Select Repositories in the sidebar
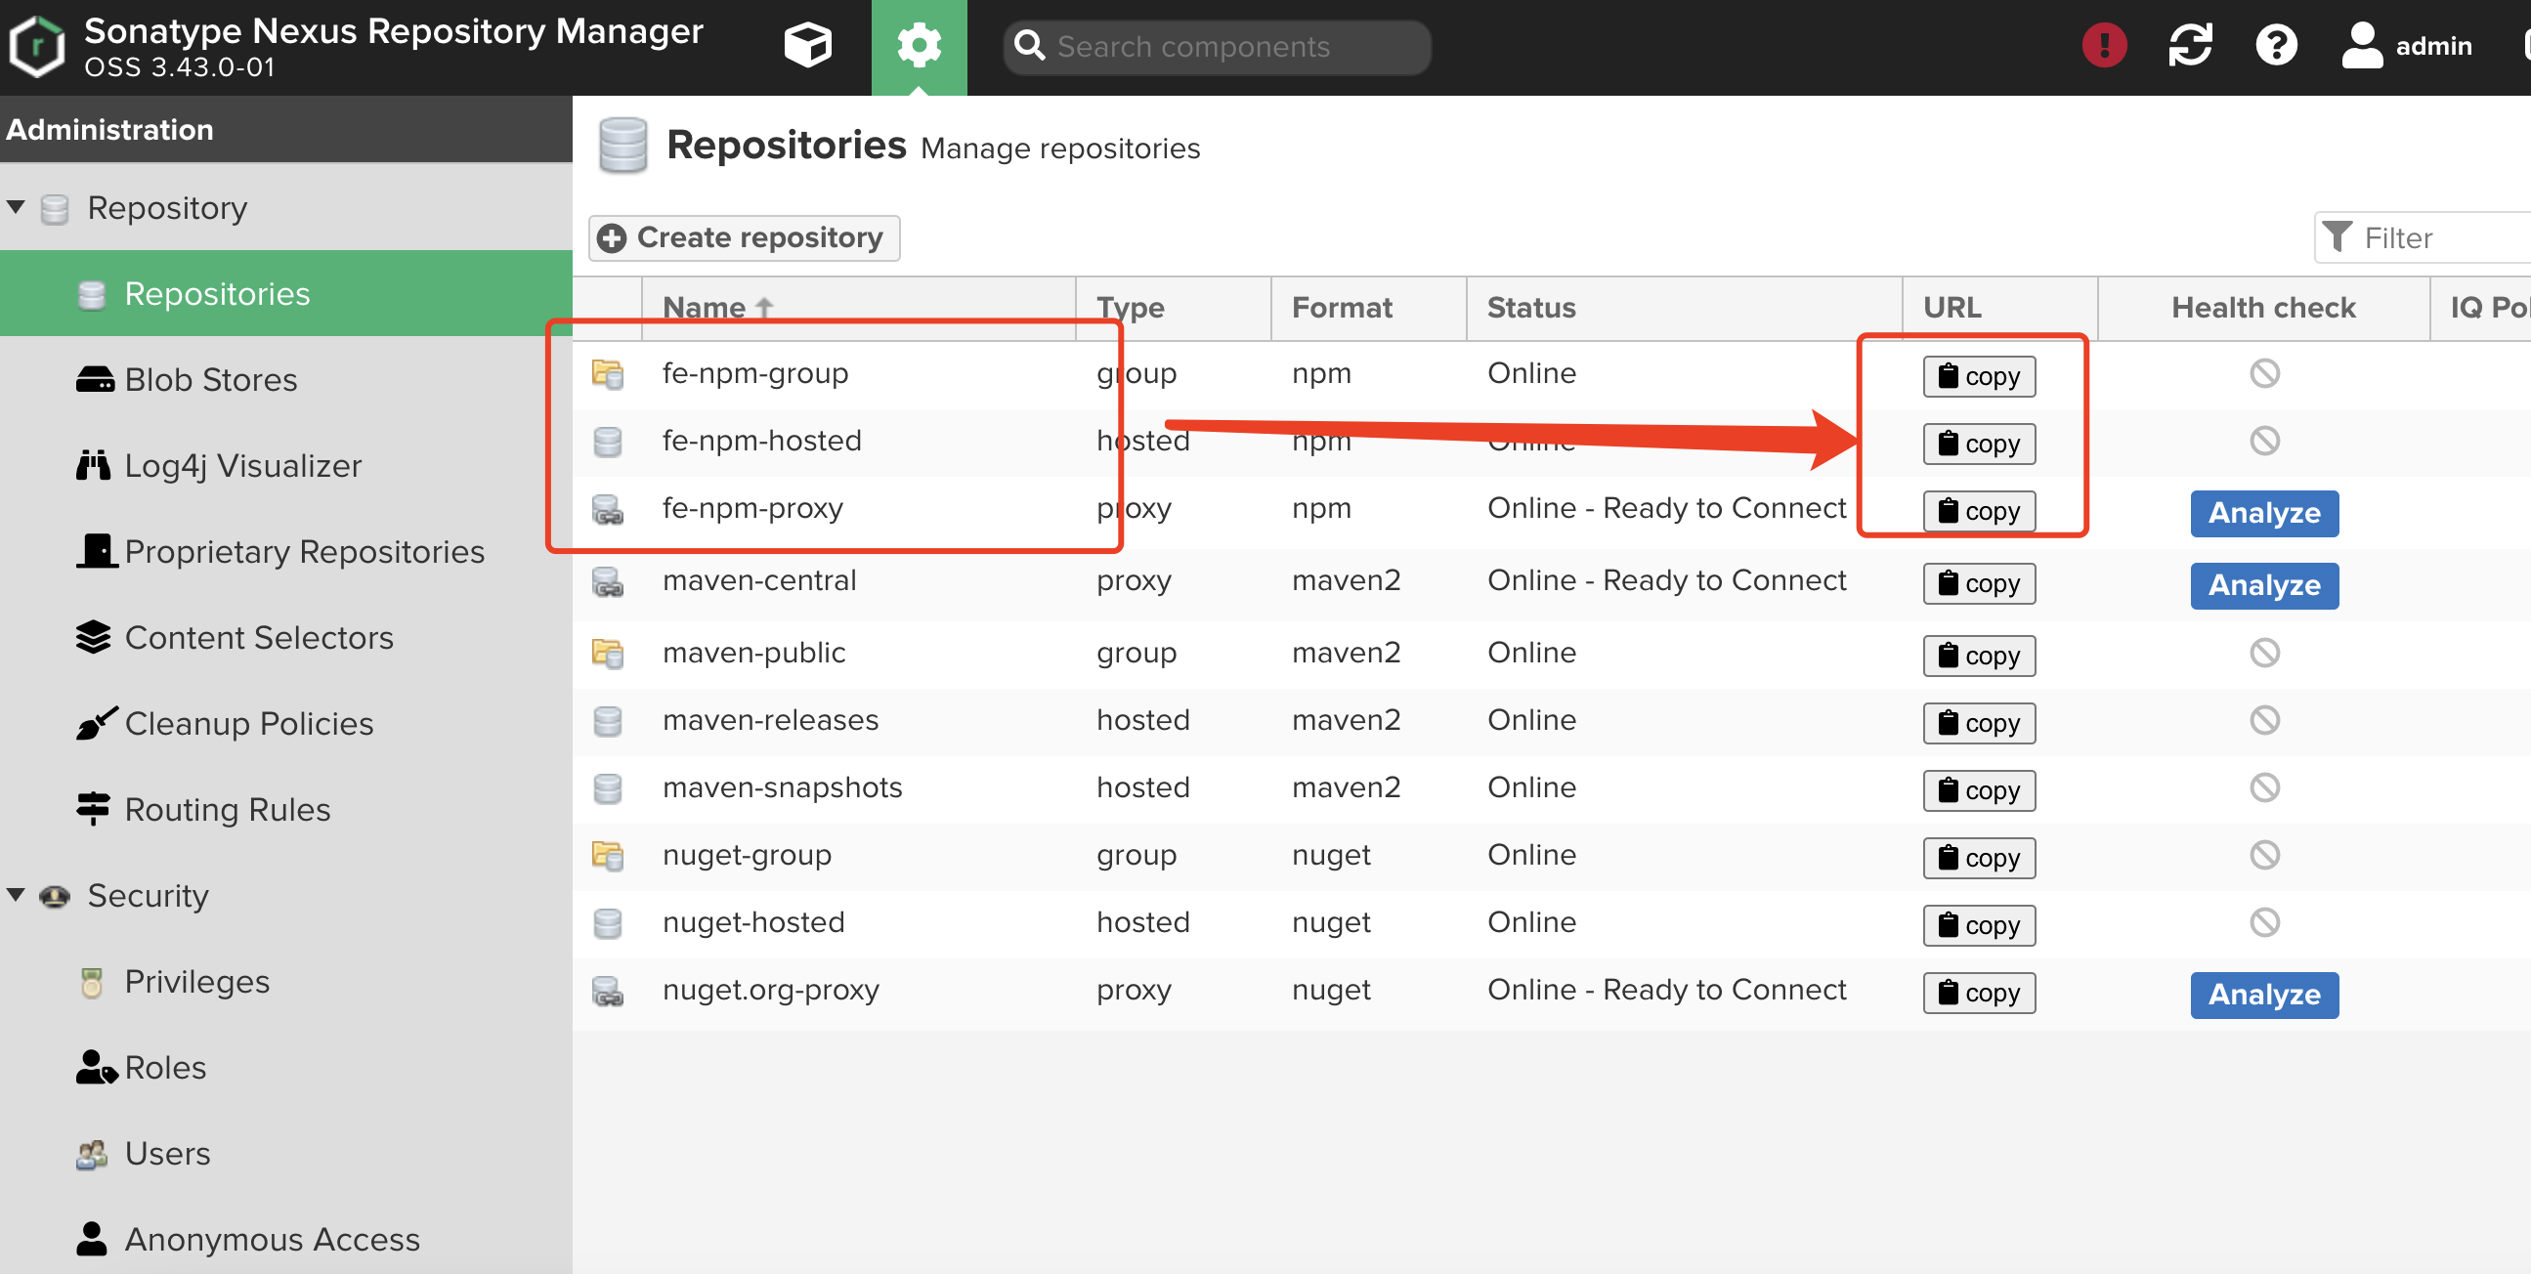Image resolution: width=2531 pixels, height=1274 pixels. coord(286,293)
